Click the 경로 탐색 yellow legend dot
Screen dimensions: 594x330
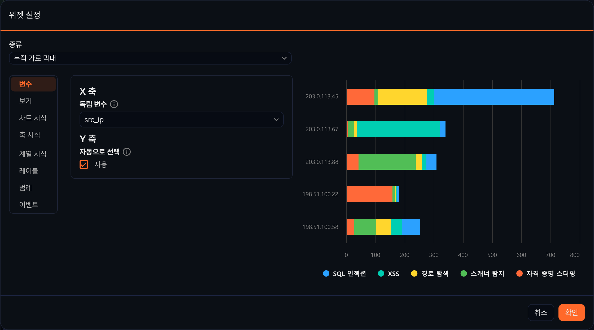coord(414,273)
